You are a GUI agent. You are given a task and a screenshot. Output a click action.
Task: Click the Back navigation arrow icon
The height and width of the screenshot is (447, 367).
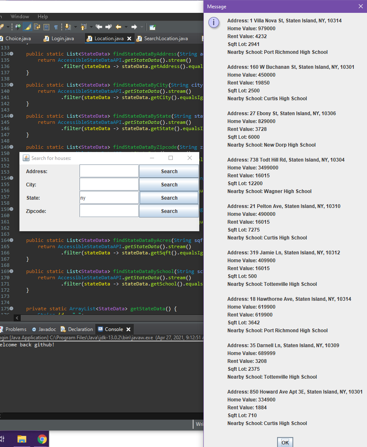pos(118,27)
